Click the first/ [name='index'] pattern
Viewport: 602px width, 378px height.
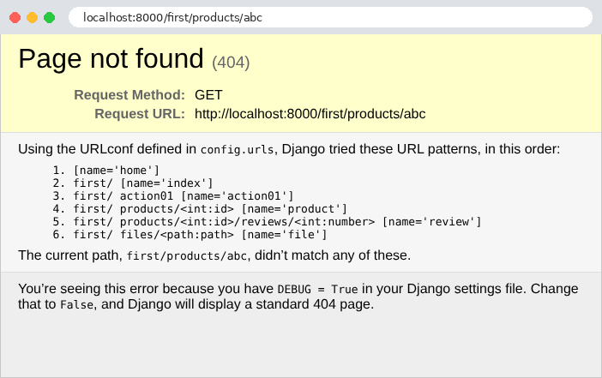pos(143,183)
